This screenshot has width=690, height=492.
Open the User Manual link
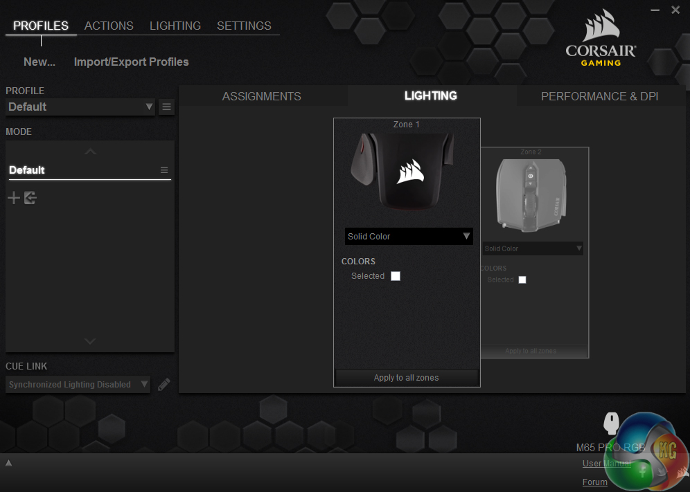coord(606,464)
